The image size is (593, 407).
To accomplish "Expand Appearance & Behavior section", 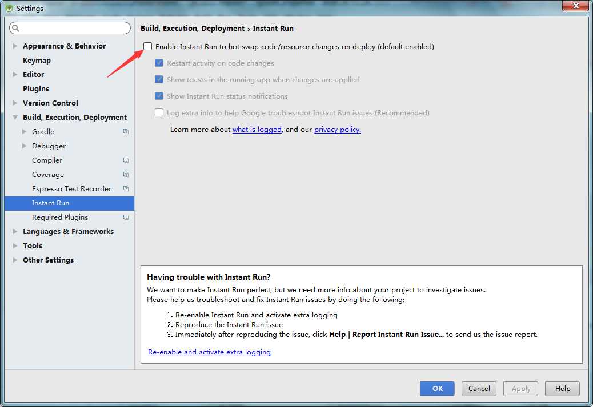I will coord(15,46).
